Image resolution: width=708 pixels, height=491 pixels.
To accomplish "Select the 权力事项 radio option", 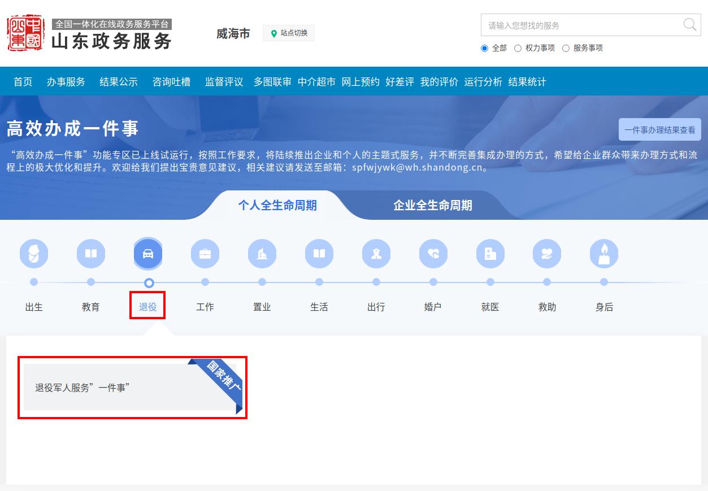I will click(x=518, y=48).
